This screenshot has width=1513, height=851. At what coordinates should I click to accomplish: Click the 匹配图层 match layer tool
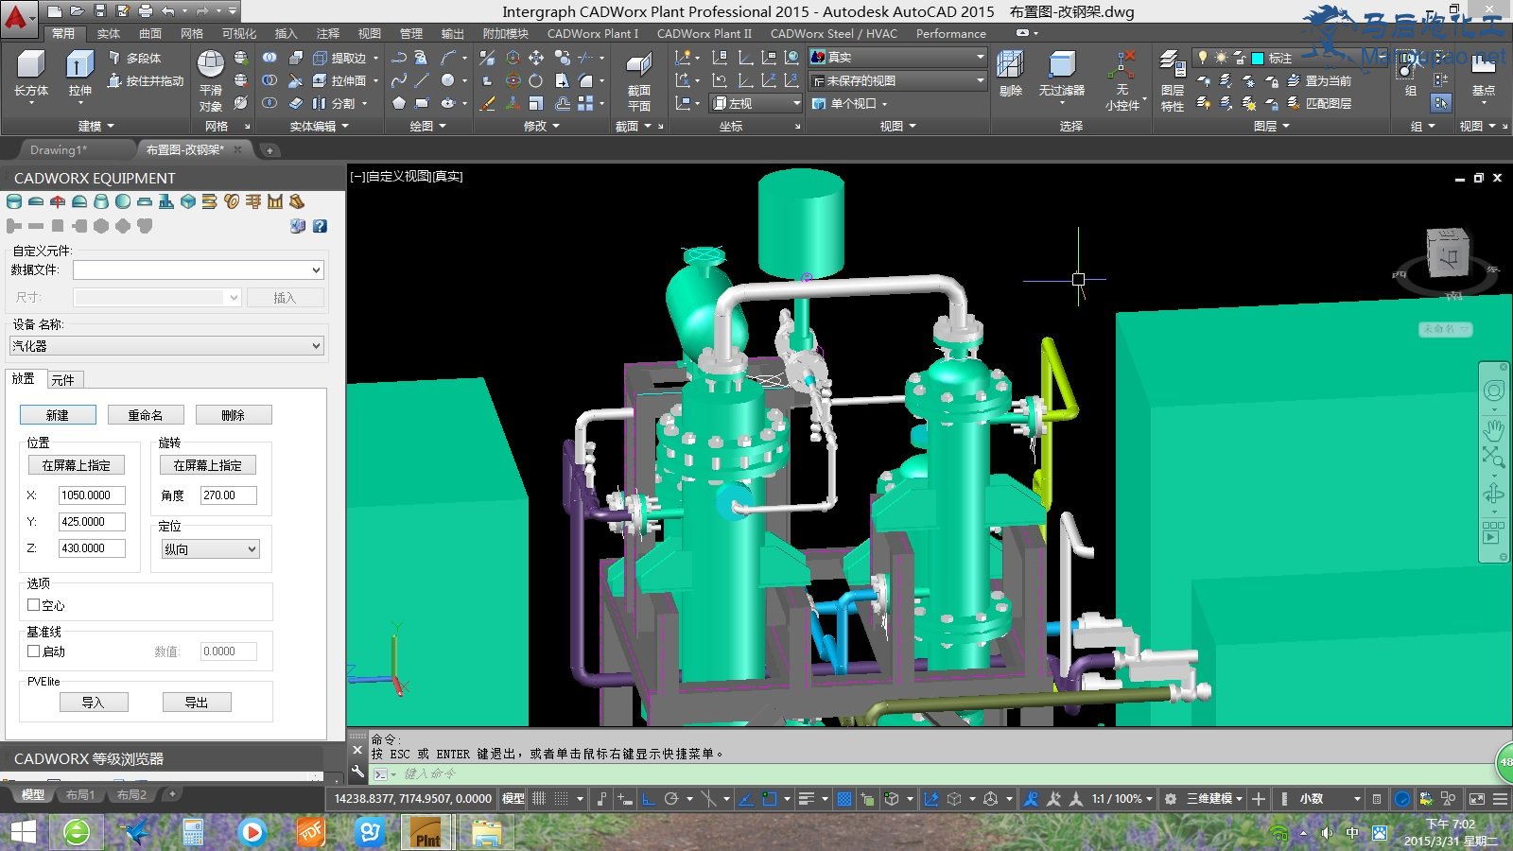tap(1319, 103)
